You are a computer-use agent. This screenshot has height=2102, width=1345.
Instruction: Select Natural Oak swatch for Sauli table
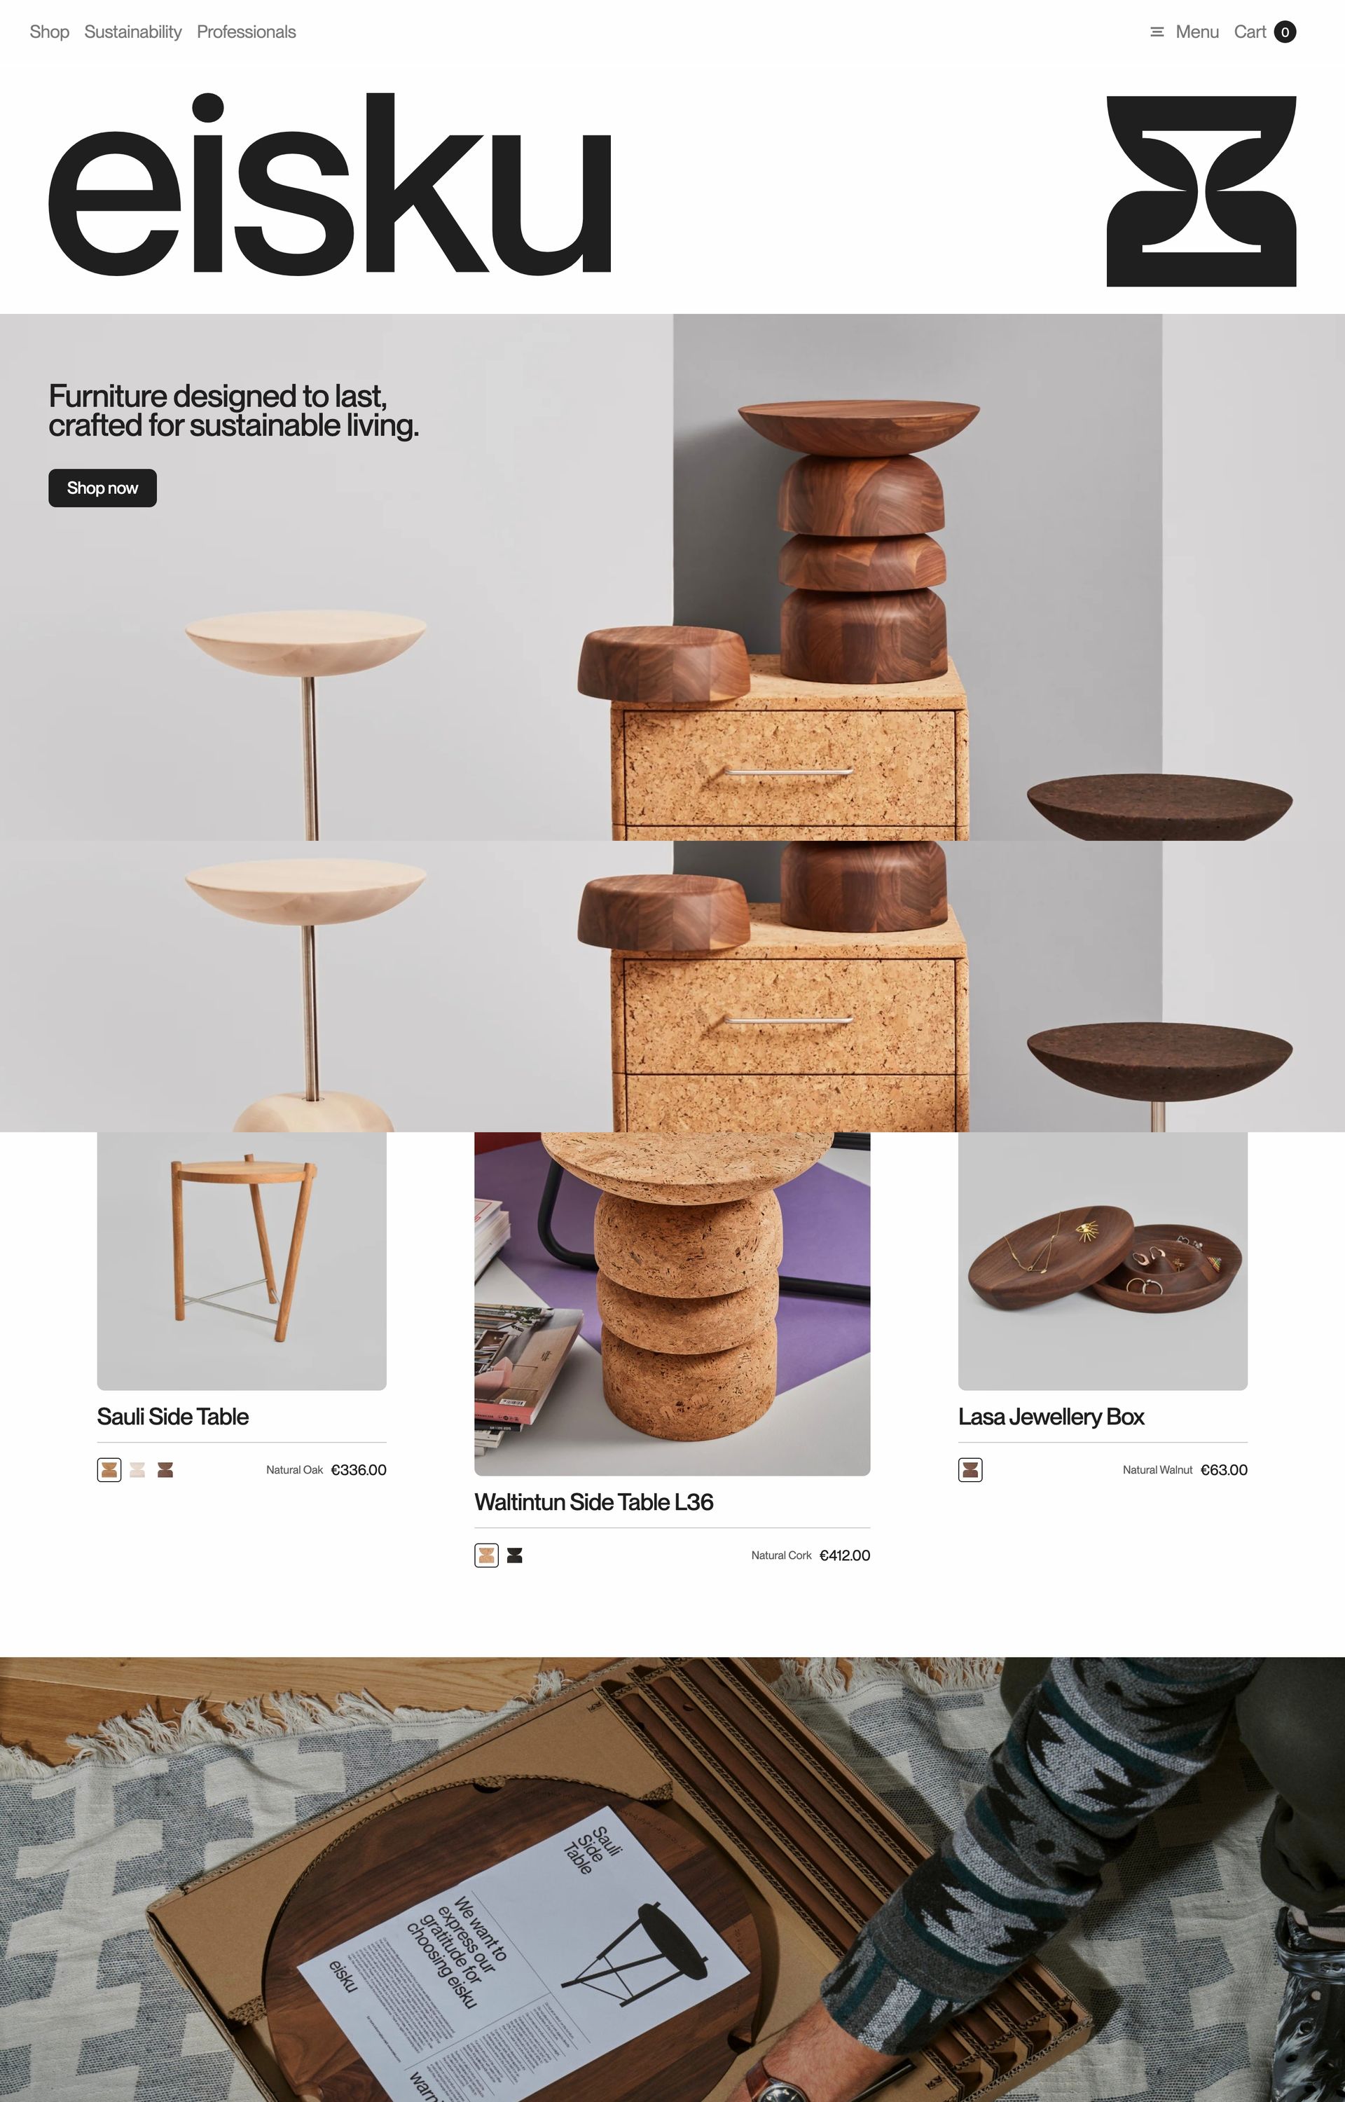[x=109, y=1470]
